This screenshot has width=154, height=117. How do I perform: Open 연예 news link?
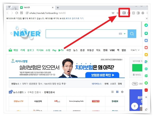(x=106, y=84)
